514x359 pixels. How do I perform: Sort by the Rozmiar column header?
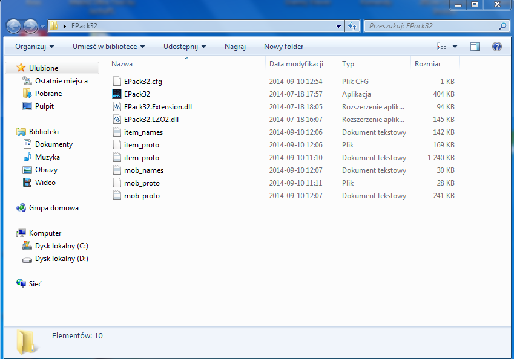pyautogui.click(x=427, y=64)
